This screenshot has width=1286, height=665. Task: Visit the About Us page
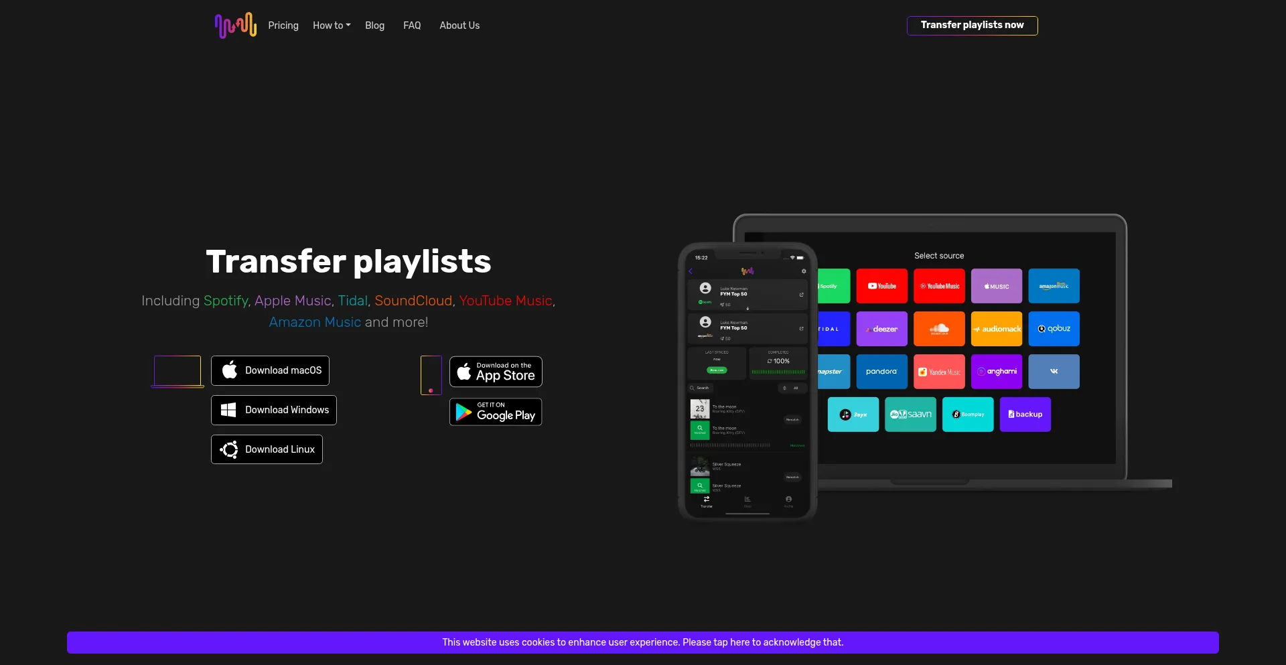[459, 25]
